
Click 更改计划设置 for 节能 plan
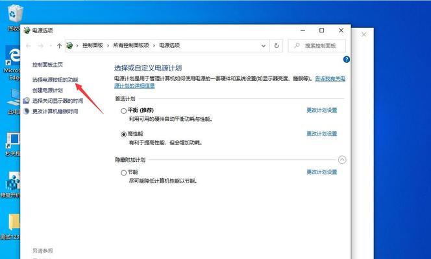(x=321, y=172)
